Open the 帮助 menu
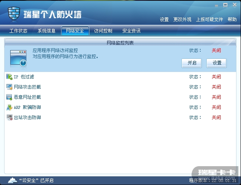The image size is (241, 185). tap(232, 20)
